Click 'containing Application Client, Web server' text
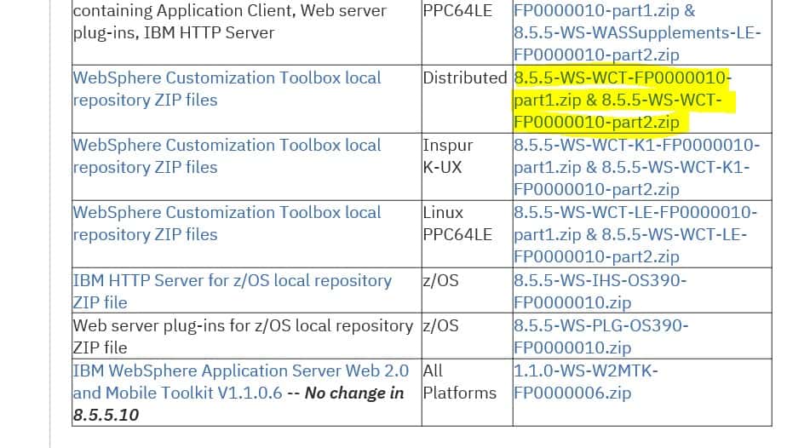 (229, 10)
